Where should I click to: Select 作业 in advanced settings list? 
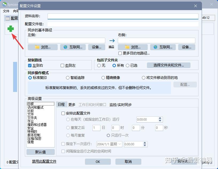coord(30,121)
